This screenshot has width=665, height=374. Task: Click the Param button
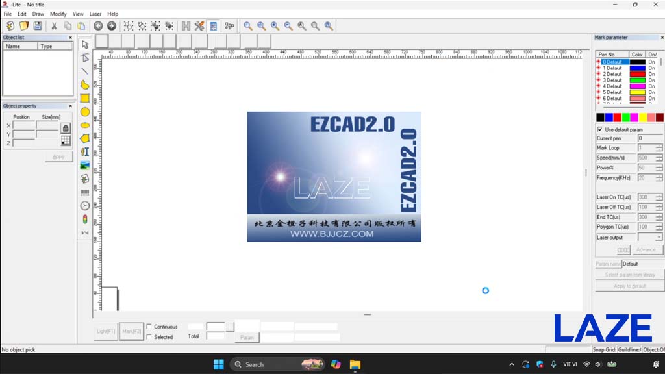tap(247, 338)
